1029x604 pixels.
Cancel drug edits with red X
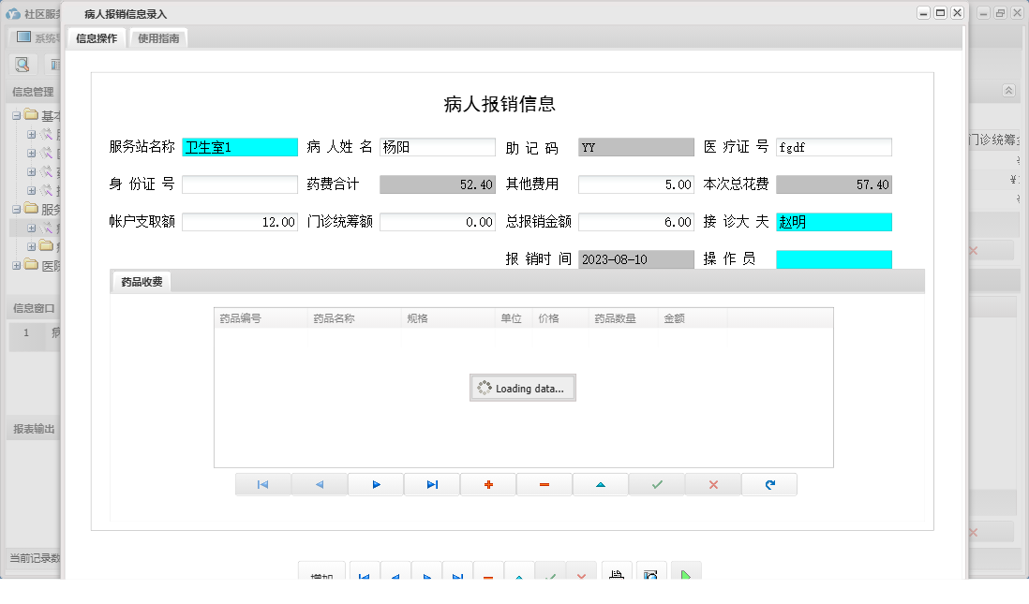click(x=713, y=484)
